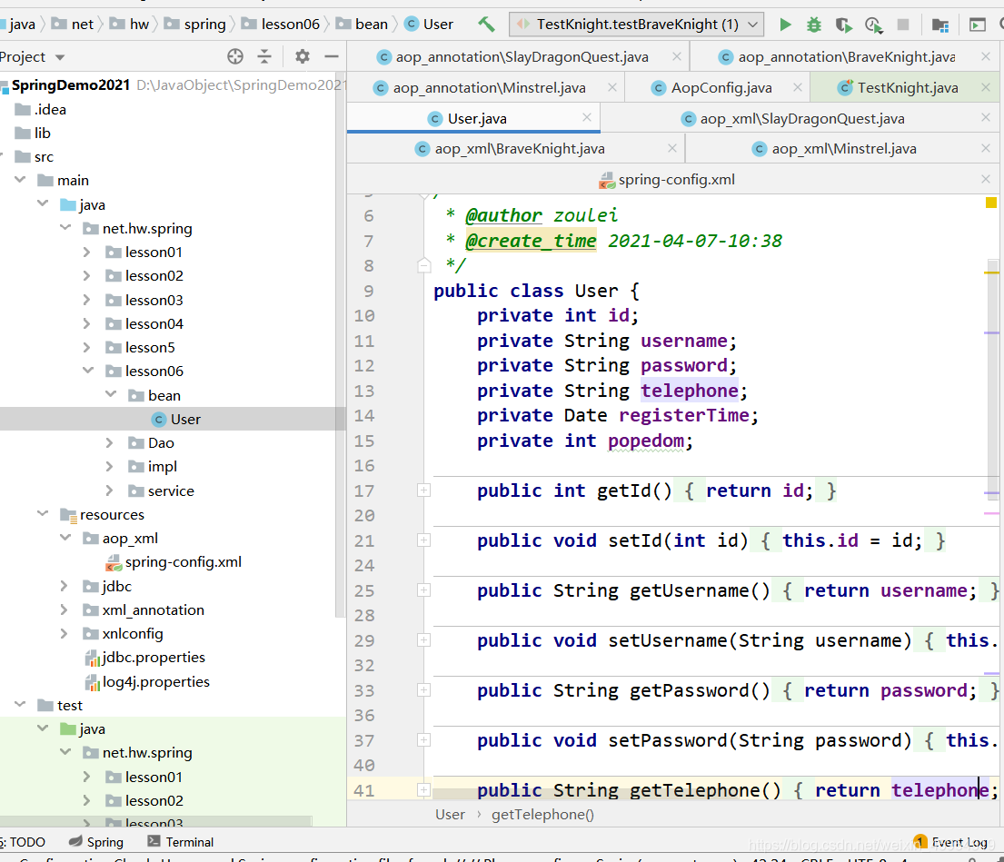1004x862 pixels.
Task: Expand the Dao package
Action: coord(109,443)
